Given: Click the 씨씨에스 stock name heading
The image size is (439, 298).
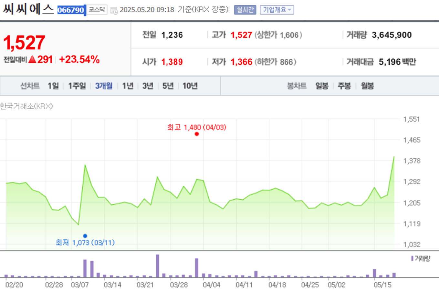Looking at the screenshot, I should tap(28, 10).
